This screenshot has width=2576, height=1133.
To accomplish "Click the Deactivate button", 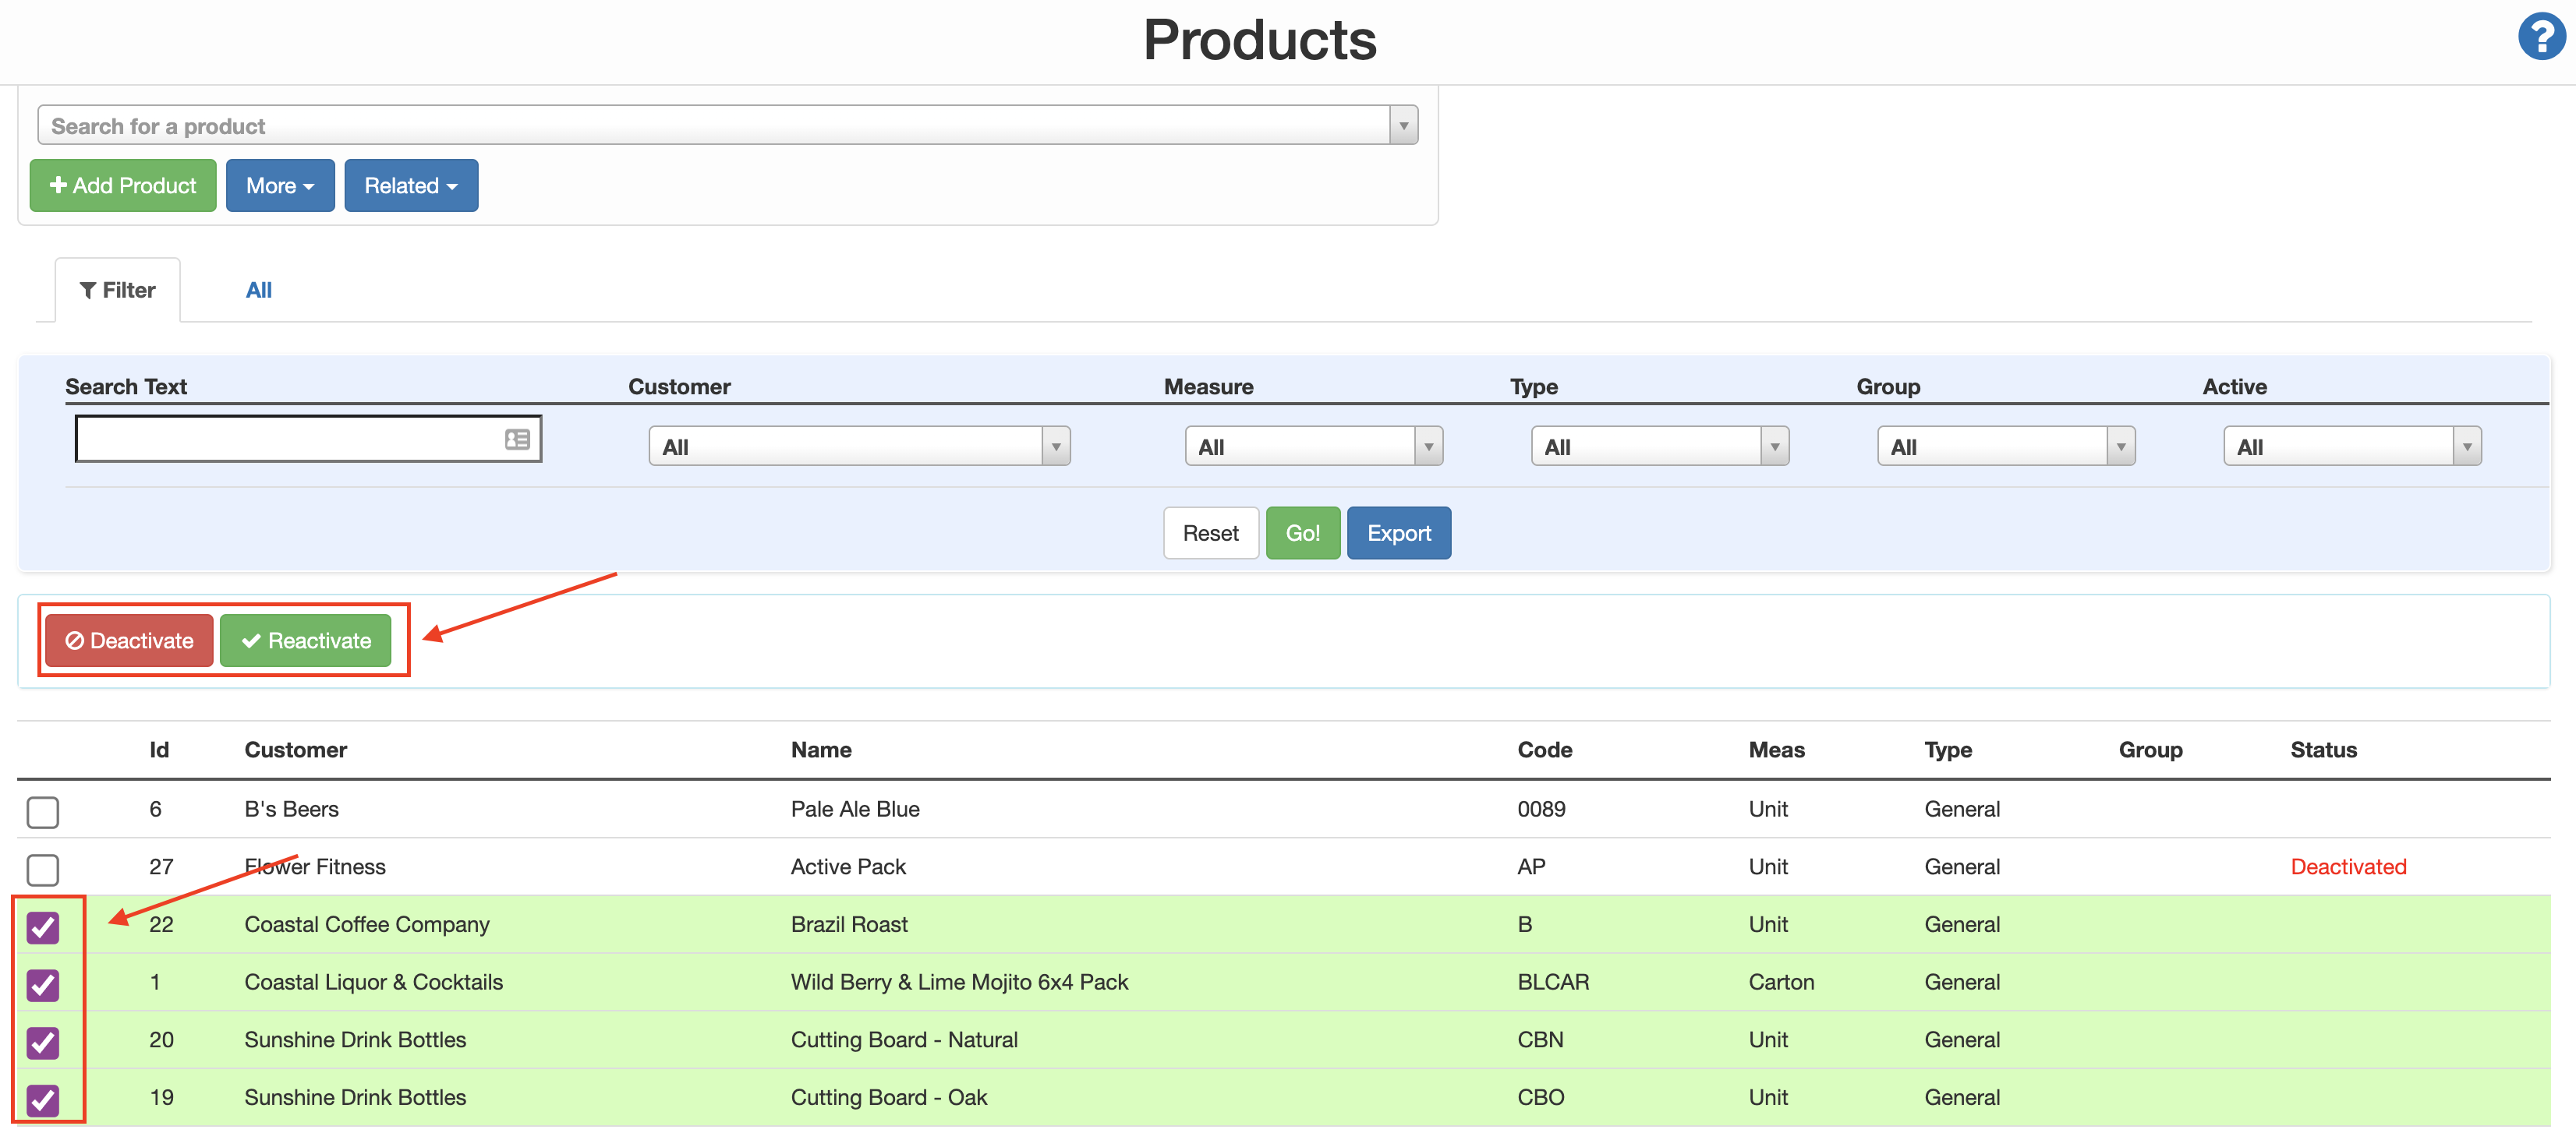I will click(x=129, y=641).
